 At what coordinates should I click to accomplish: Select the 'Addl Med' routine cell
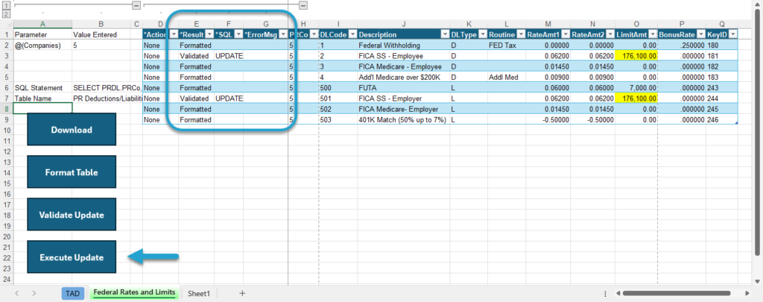point(507,77)
